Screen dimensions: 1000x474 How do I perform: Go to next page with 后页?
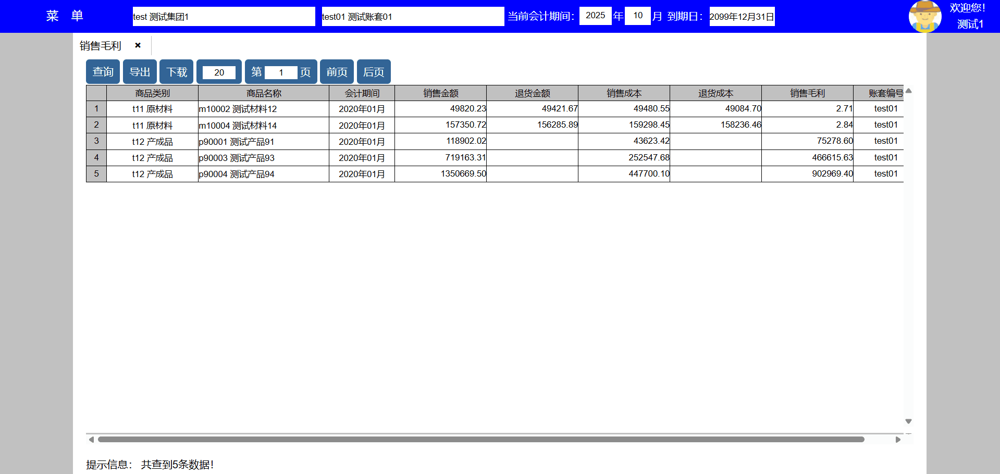(x=374, y=72)
